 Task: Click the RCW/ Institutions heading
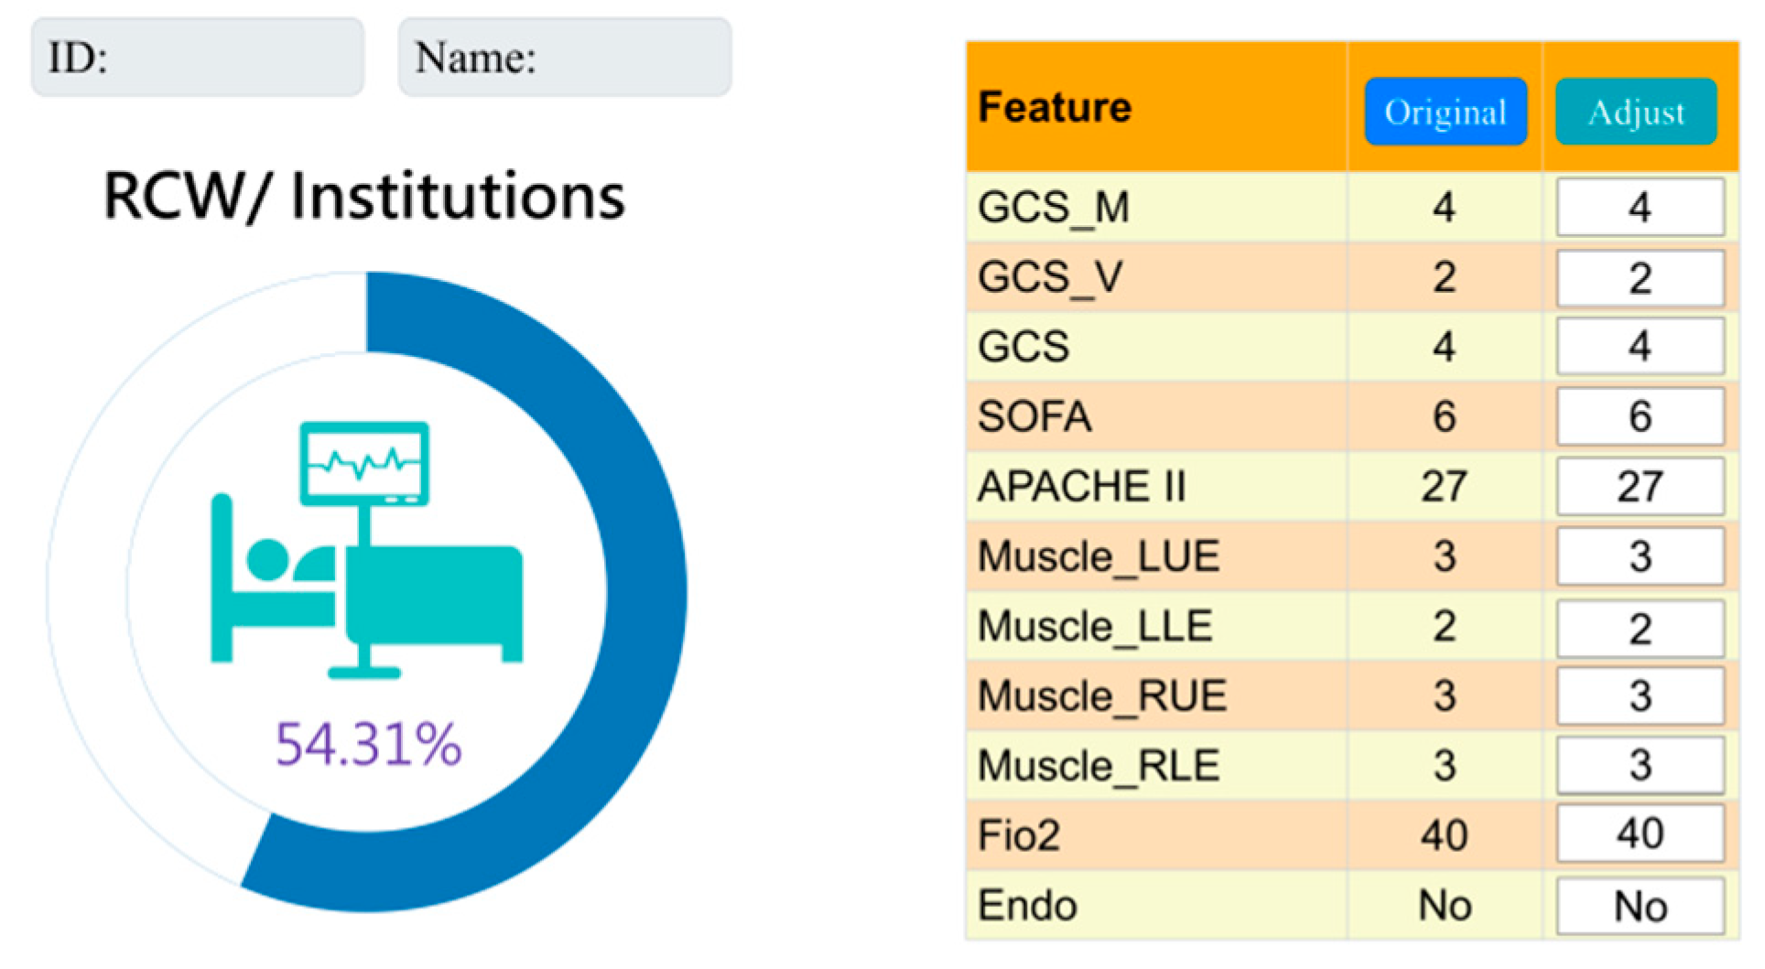[364, 197]
